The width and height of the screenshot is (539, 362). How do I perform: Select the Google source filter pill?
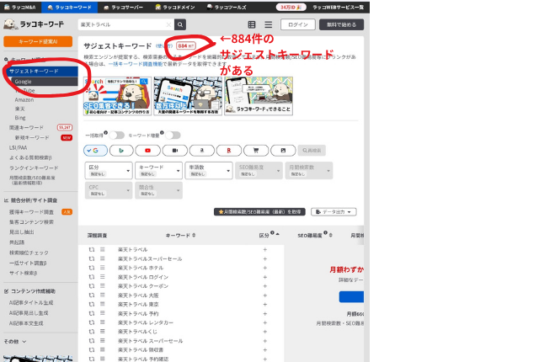94,150
